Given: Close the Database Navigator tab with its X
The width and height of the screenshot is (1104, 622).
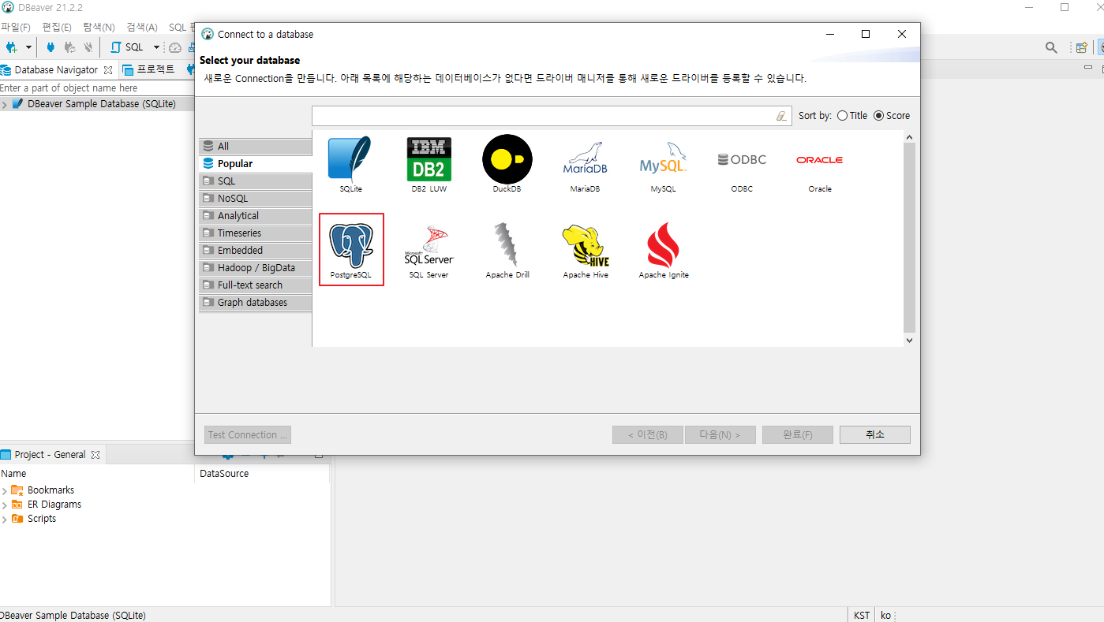Looking at the screenshot, I should click(x=108, y=70).
